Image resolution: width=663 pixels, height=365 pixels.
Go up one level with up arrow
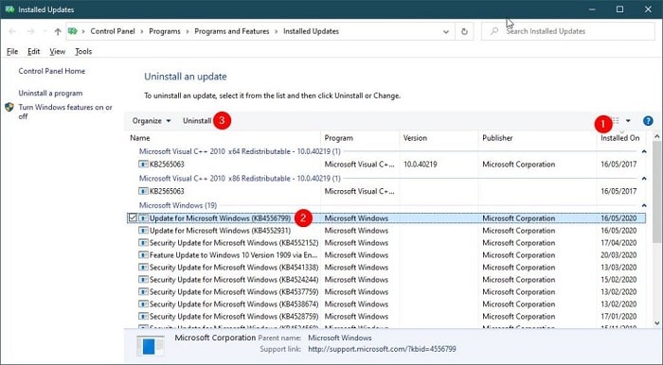(58, 31)
